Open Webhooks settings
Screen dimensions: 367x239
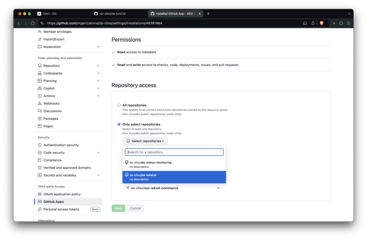(51, 103)
